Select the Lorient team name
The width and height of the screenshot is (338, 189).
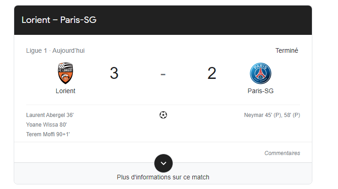click(65, 91)
